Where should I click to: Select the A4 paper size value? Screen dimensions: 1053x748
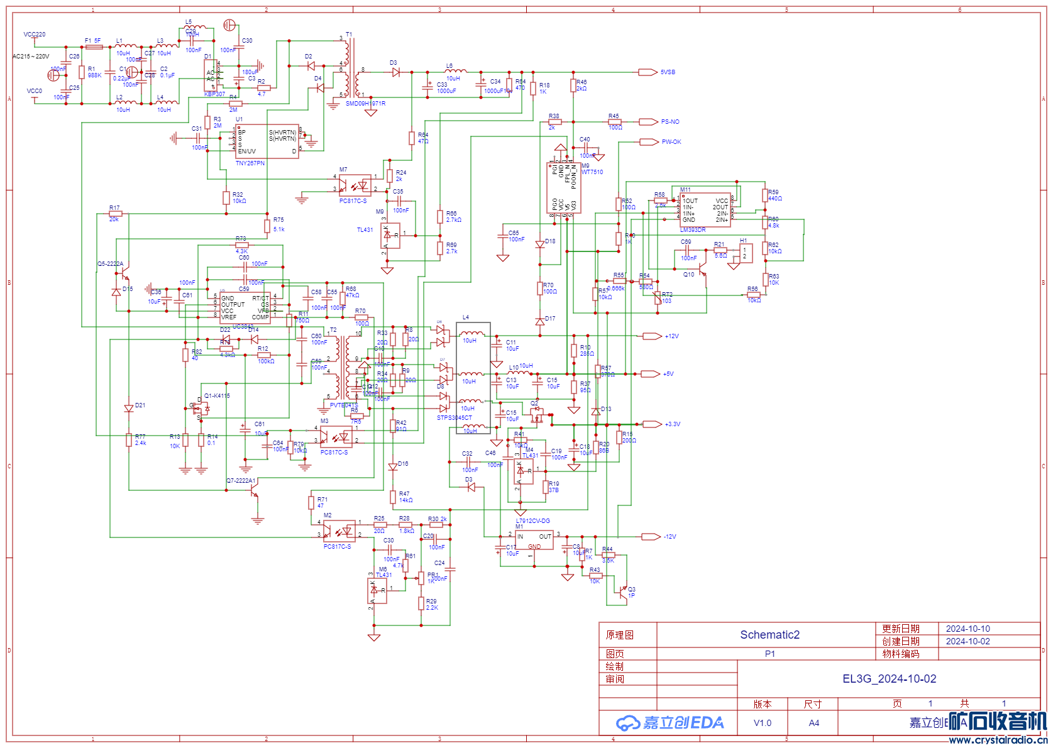[814, 723]
